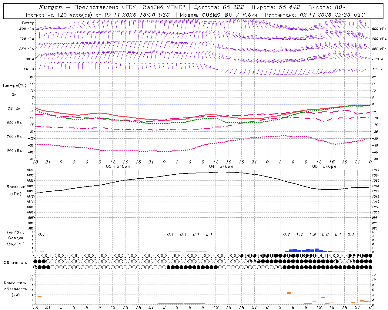The height and width of the screenshot is (310, 388).
Task: Click the dashed line sample under "500 гПа" legend
Action: pyautogui.click(x=14, y=154)
